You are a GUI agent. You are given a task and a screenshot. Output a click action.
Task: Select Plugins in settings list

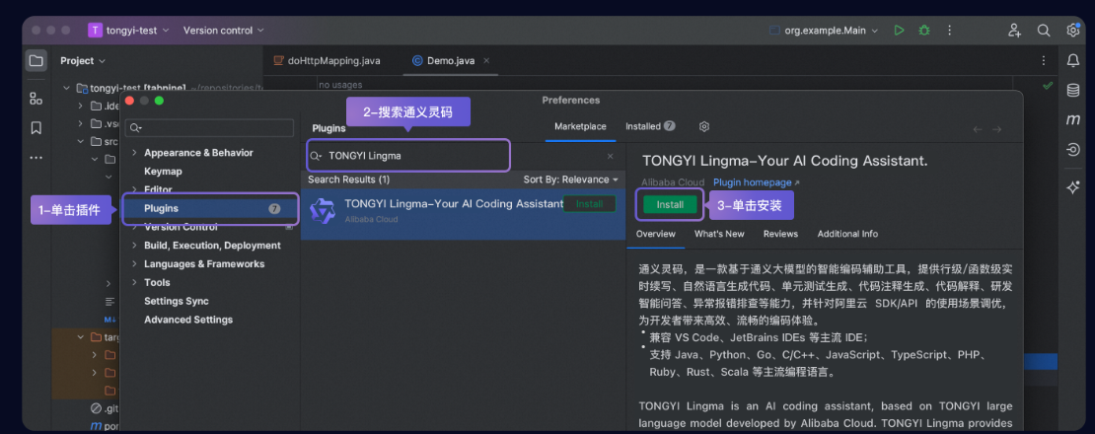tap(211, 209)
